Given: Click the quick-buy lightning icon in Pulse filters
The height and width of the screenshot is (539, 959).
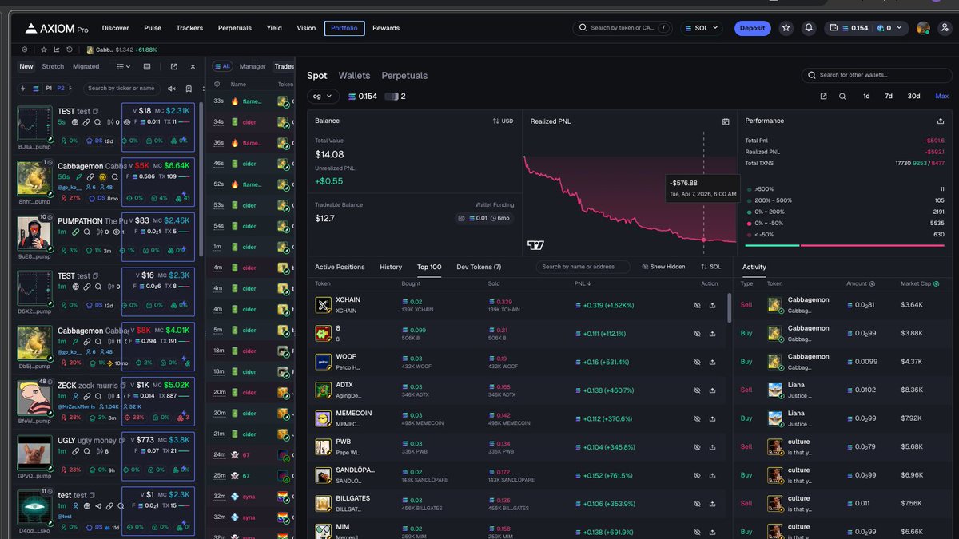Looking at the screenshot, I should [x=23, y=89].
